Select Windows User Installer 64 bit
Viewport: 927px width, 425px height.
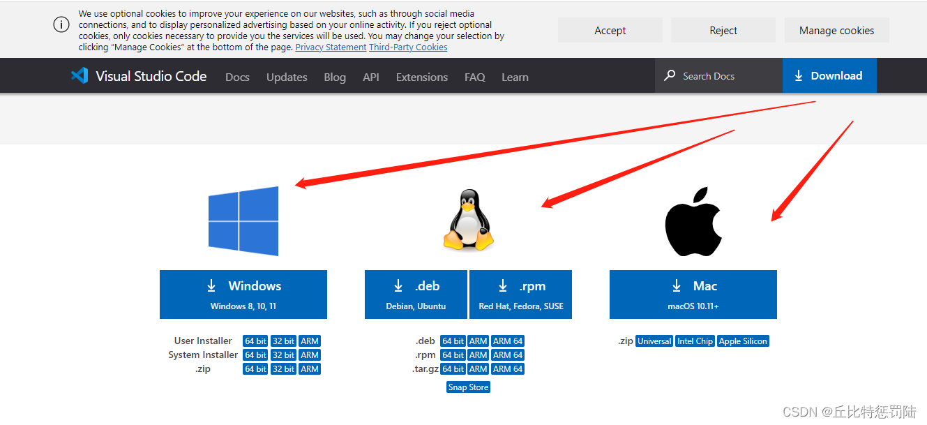click(255, 341)
